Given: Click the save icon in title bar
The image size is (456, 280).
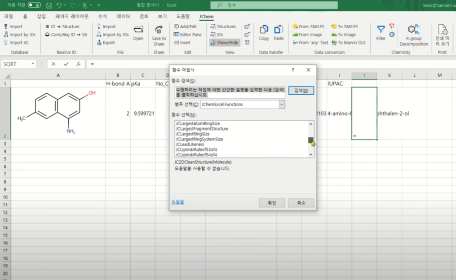Looking at the screenshot, I should 49,5.
